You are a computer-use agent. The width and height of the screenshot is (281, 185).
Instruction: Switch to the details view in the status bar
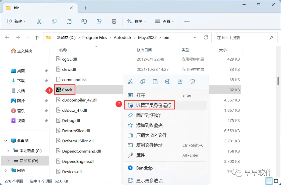point(269,181)
